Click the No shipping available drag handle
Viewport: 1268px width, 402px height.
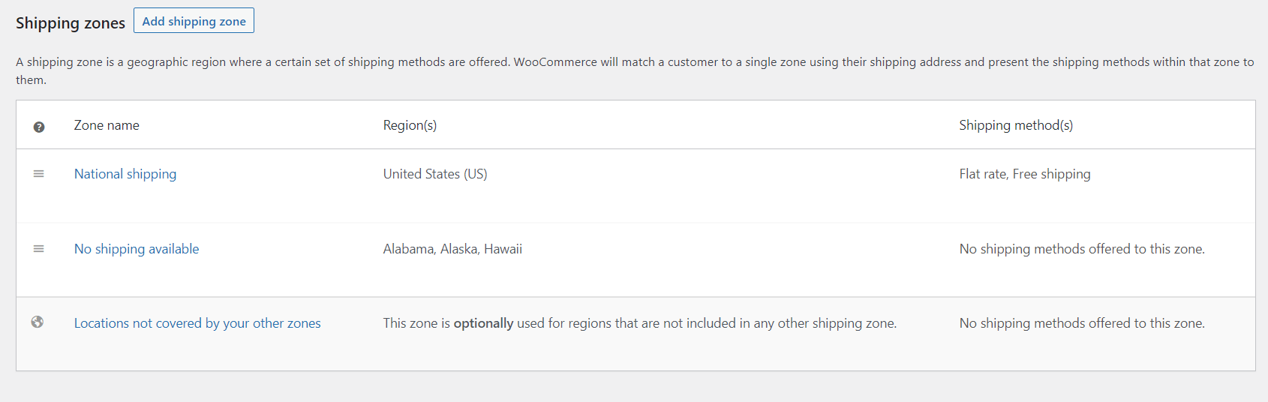tap(39, 249)
